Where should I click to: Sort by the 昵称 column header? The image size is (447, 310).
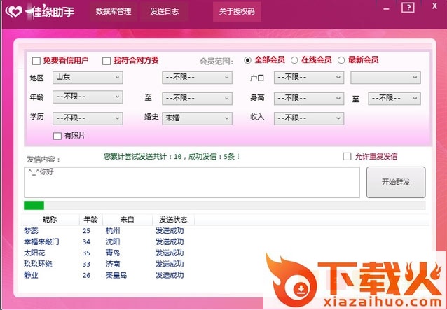50,220
